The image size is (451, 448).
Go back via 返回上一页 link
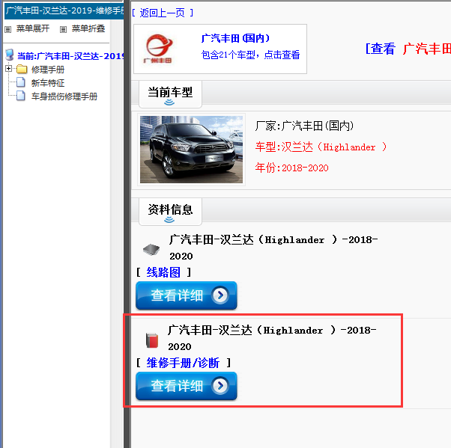[x=163, y=13]
